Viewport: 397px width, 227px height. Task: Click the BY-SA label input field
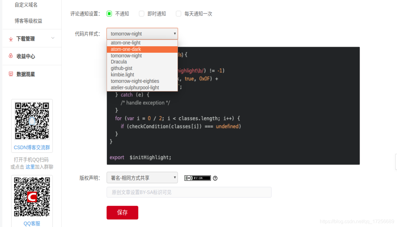tap(189, 192)
